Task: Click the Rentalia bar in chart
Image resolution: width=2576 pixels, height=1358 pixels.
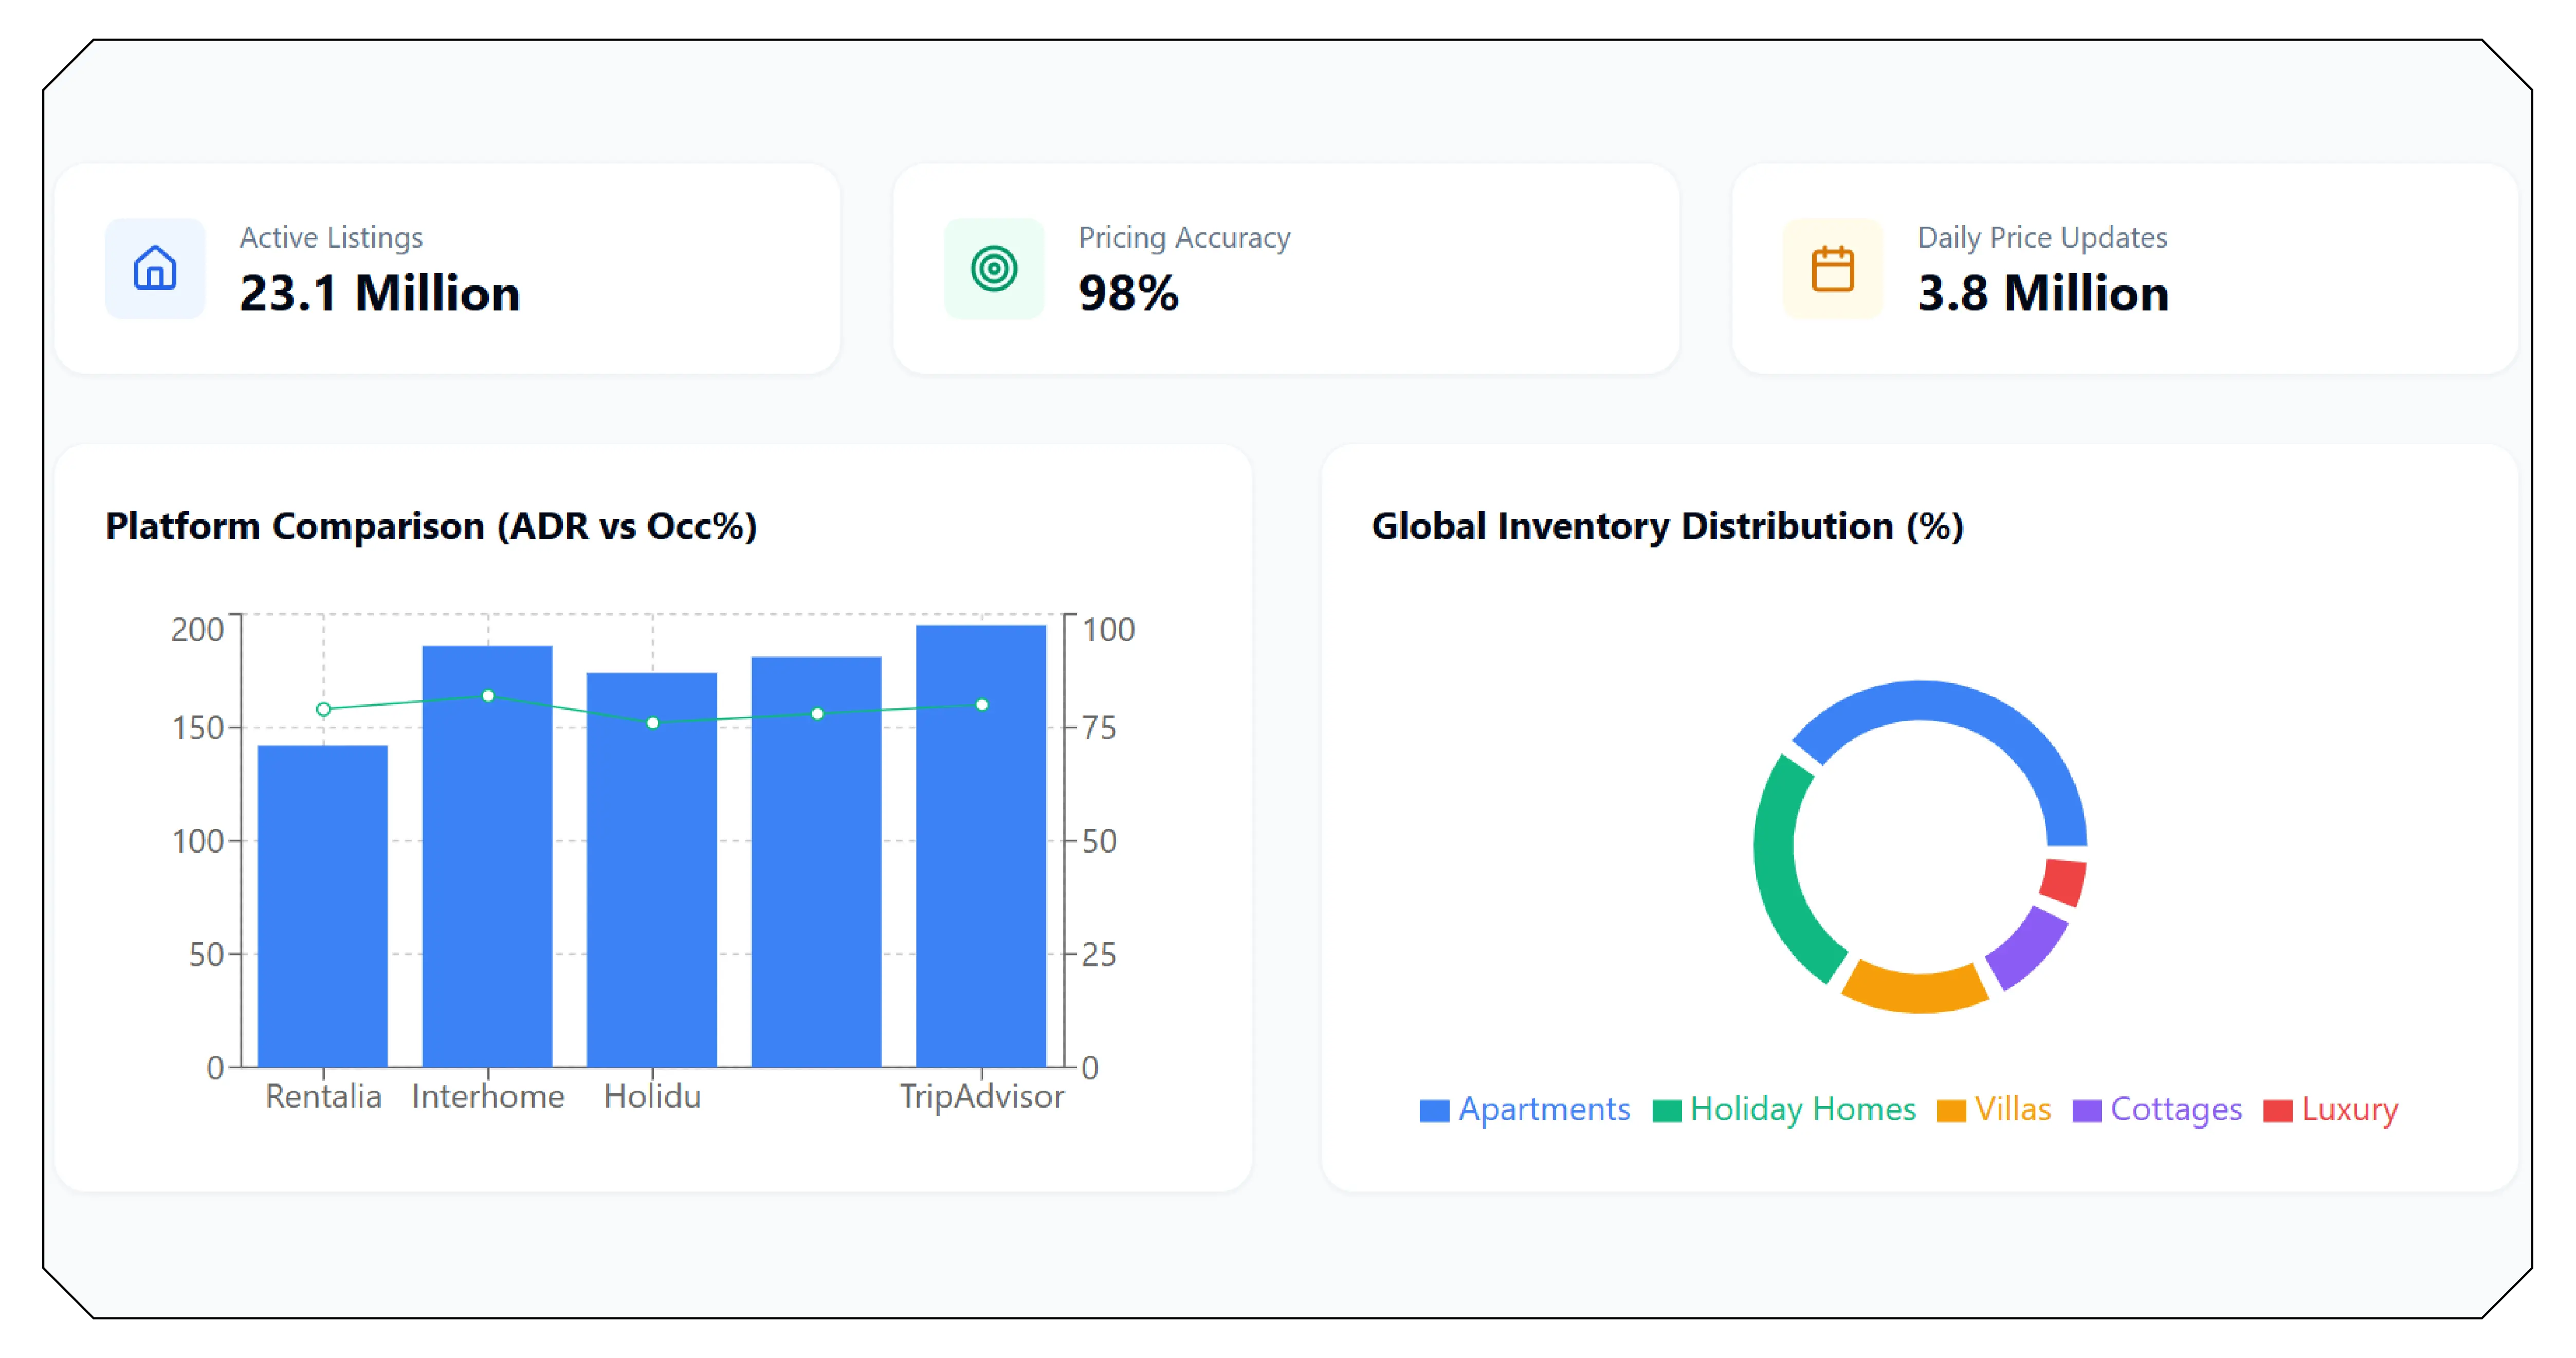Action: point(323,906)
